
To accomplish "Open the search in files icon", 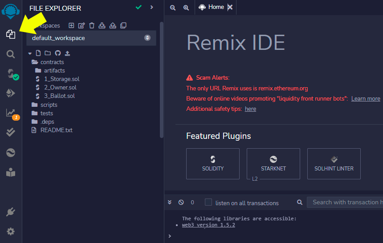I will pos(11,54).
